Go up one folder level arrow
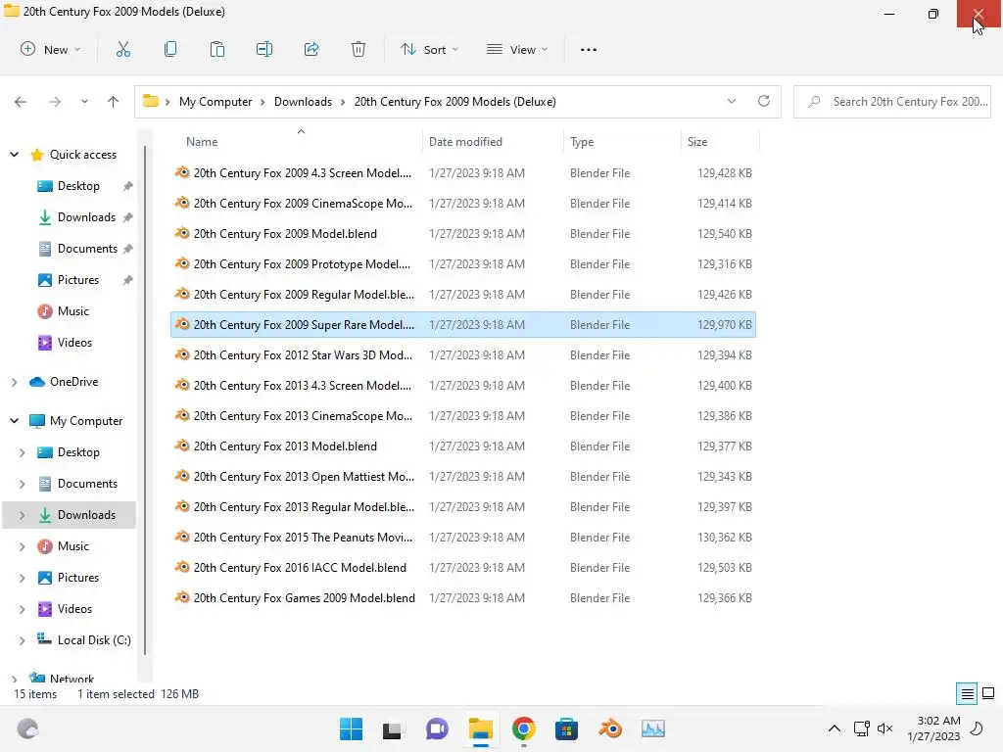Viewport: 1003px width, 752px height. 114,102
